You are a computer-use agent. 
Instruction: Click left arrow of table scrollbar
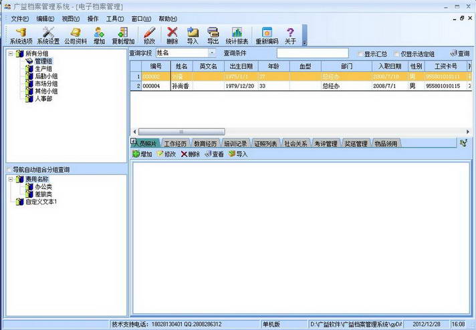pos(134,132)
